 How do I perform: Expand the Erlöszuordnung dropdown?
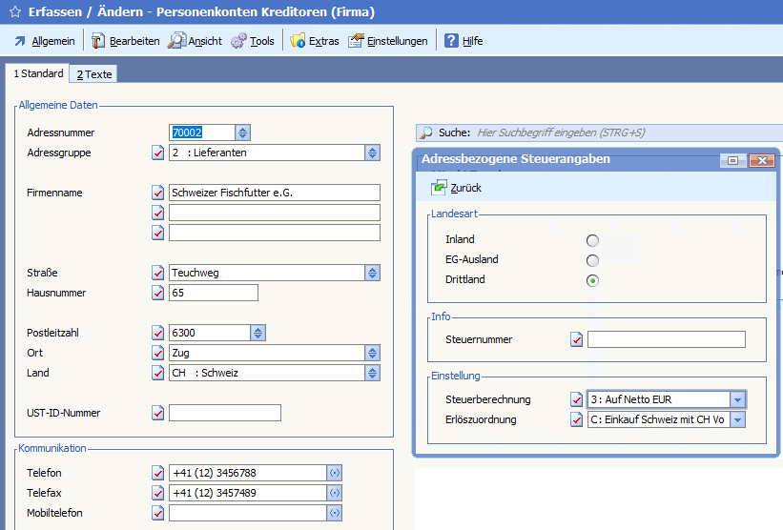(737, 419)
